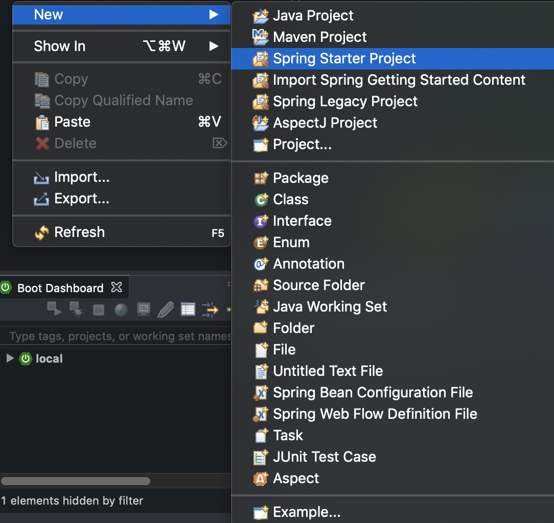Click the Boot Dashboard tags filter field
554x523 pixels.
pyautogui.click(x=116, y=336)
